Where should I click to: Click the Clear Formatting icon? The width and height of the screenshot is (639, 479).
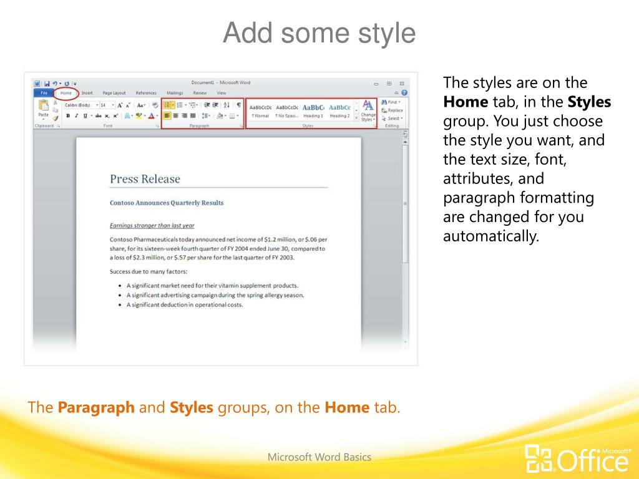[x=155, y=105]
